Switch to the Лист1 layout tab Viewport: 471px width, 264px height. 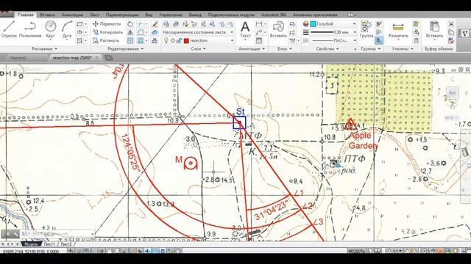coord(49,244)
